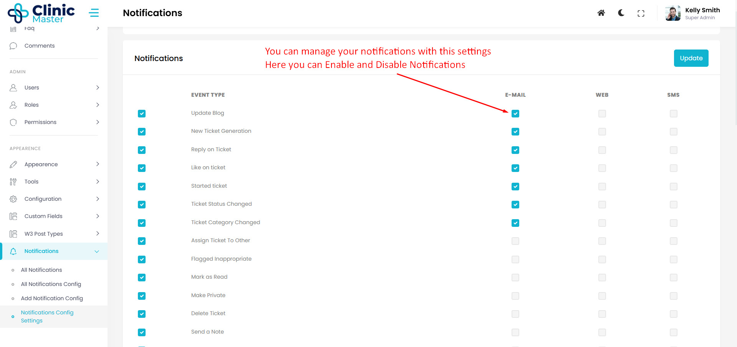Image resolution: width=737 pixels, height=347 pixels.
Task: Open the All Notifications link
Action: (x=41, y=270)
